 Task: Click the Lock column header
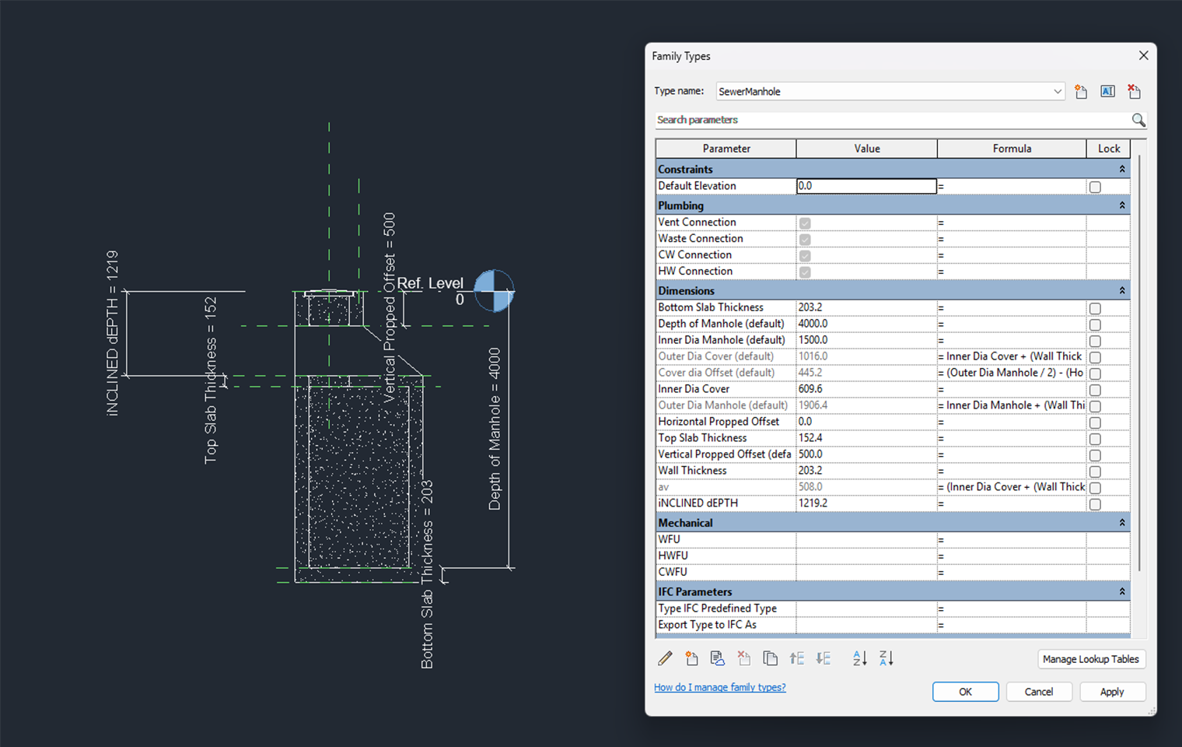(1109, 149)
